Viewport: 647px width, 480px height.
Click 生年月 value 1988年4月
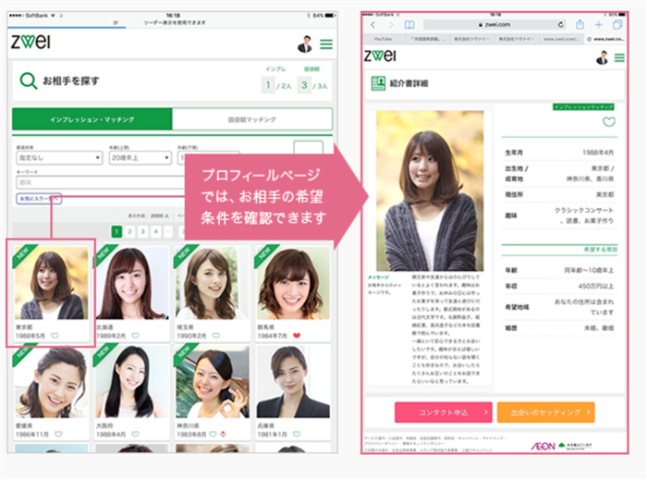(x=597, y=153)
